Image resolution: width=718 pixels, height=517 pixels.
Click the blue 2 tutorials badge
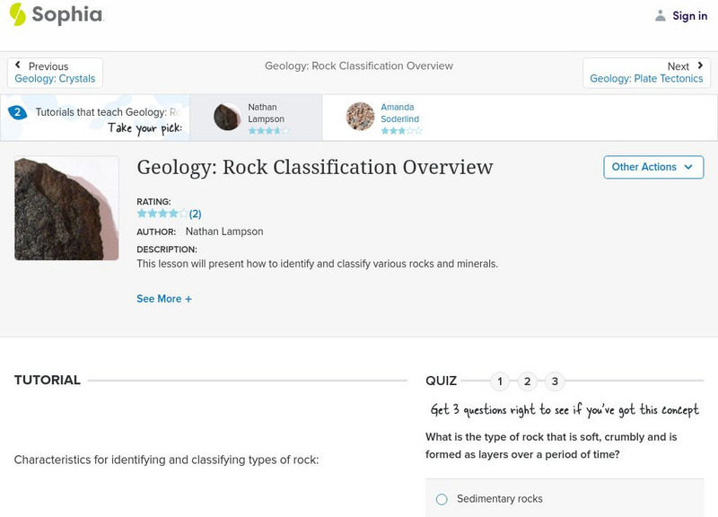[19, 112]
